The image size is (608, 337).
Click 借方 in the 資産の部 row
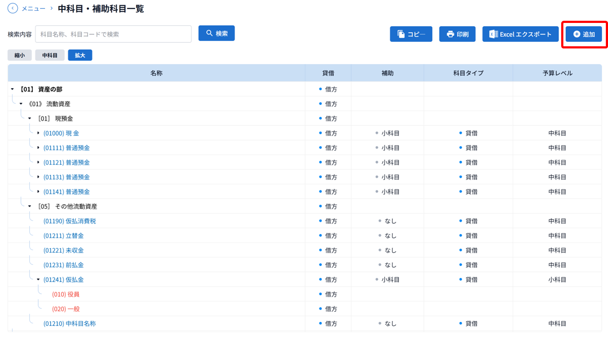(331, 89)
